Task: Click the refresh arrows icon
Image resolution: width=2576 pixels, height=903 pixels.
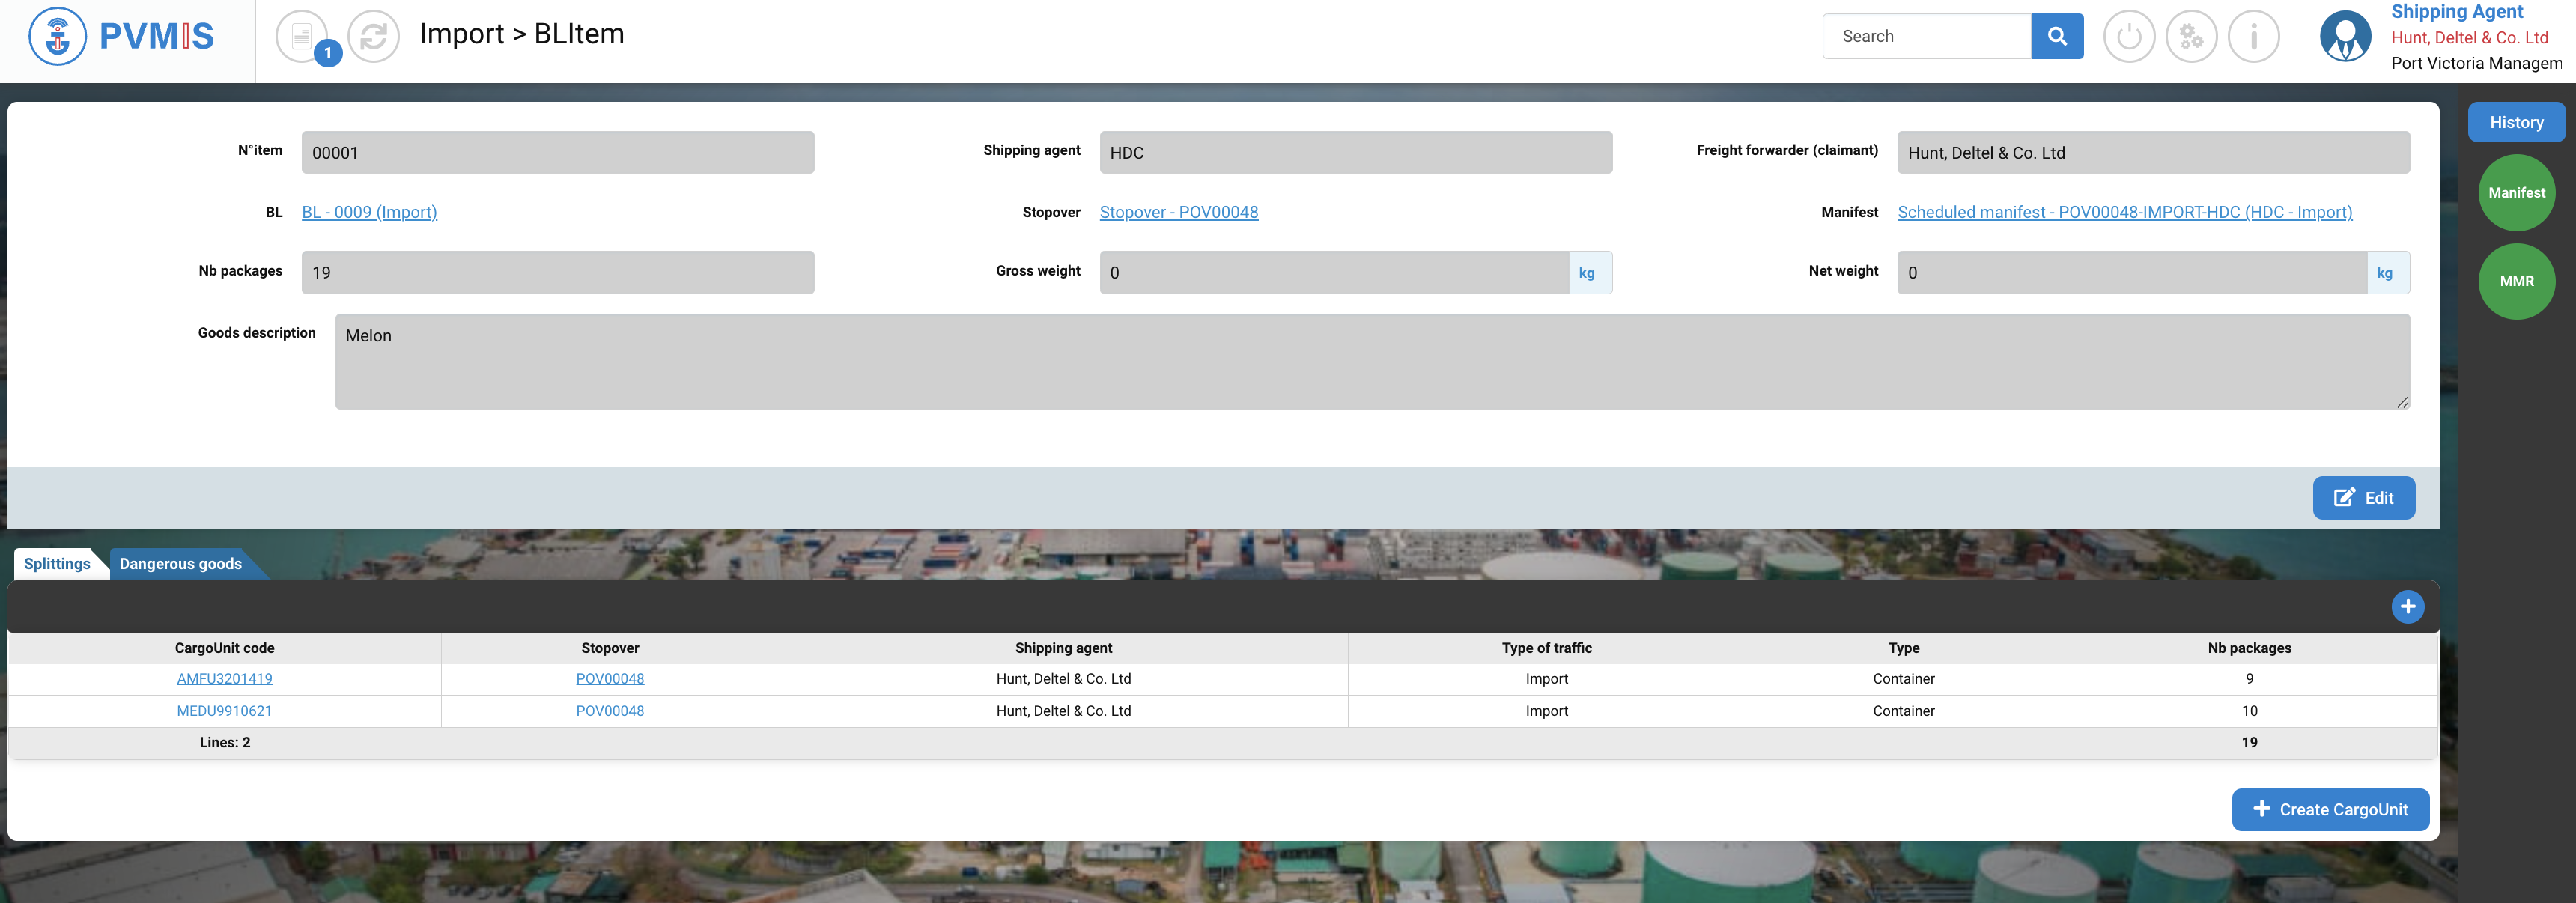Action: pos(373,37)
